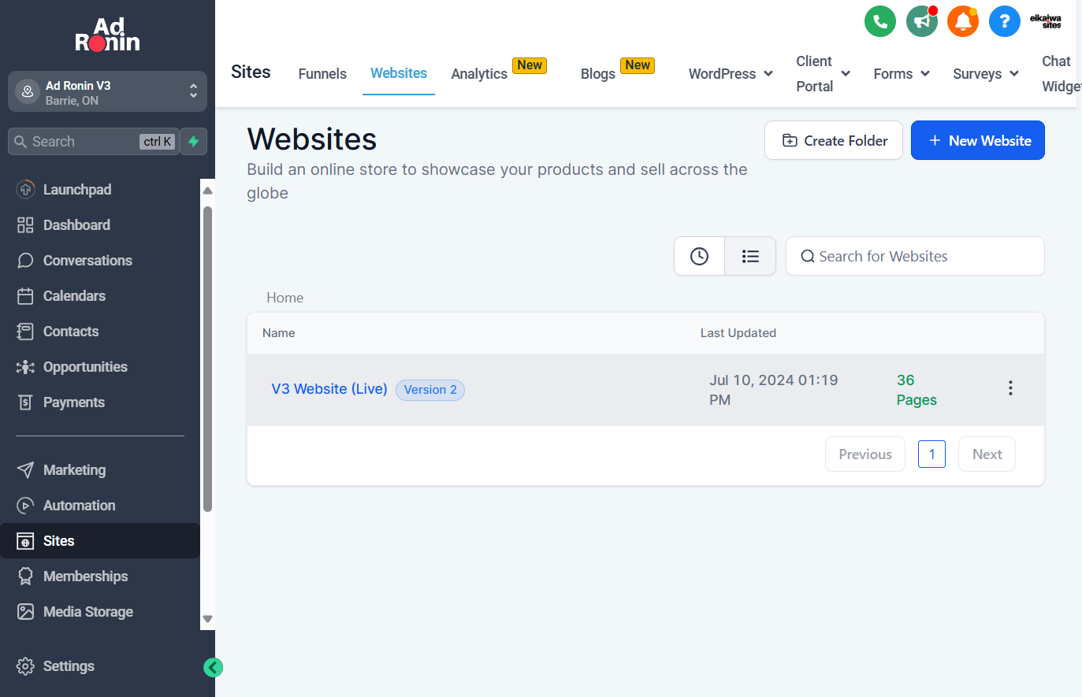Open the V3 Website (Live) link
The height and width of the screenshot is (697, 1082).
(329, 389)
